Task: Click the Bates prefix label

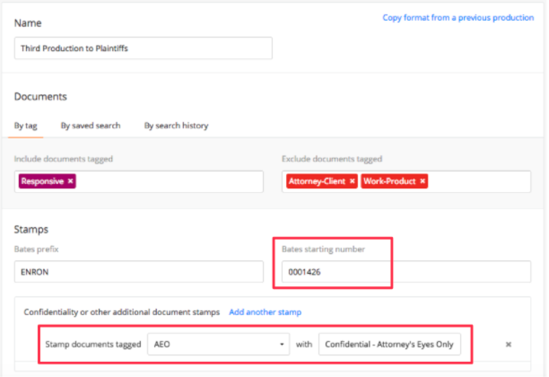Action: (36, 249)
